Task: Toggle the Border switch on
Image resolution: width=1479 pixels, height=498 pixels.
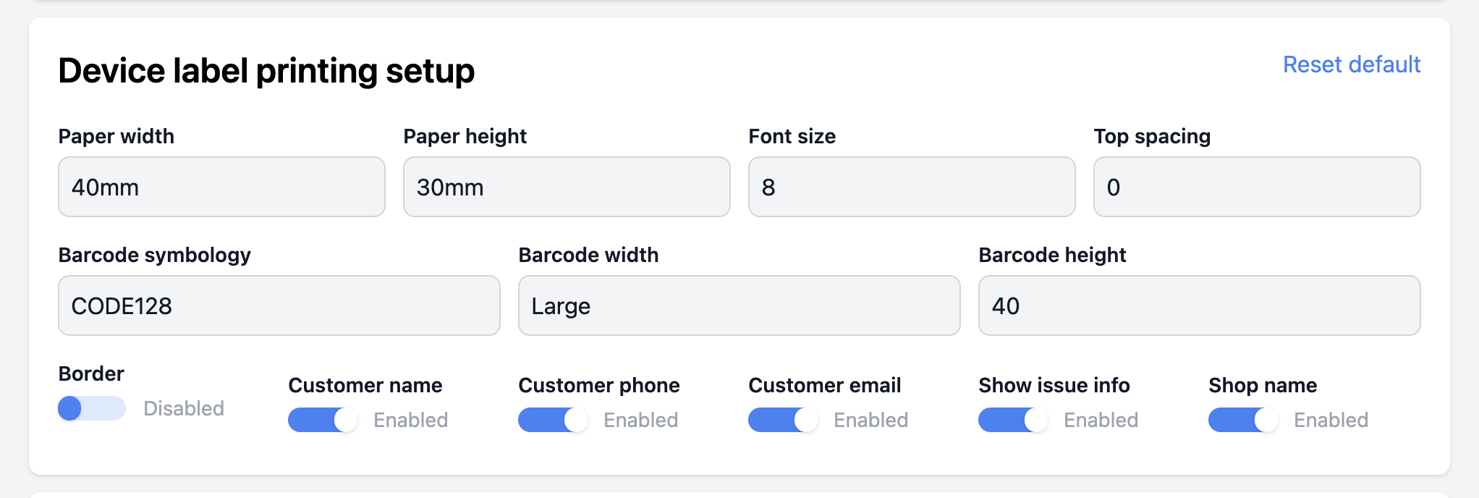Action: coord(91,408)
